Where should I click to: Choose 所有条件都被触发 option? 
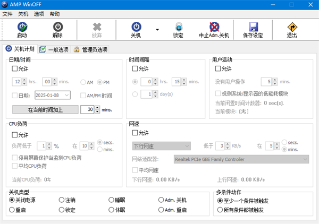pos(220,210)
